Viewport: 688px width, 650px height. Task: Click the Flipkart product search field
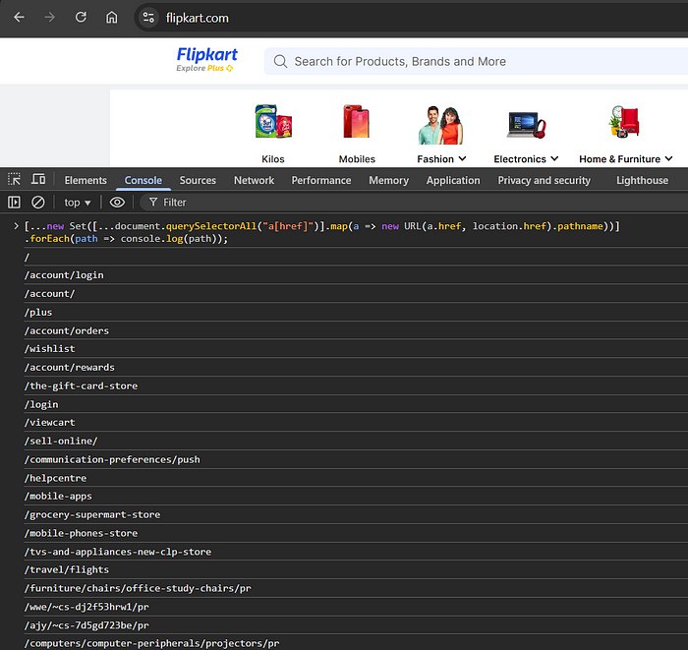pyautogui.click(x=476, y=61)
